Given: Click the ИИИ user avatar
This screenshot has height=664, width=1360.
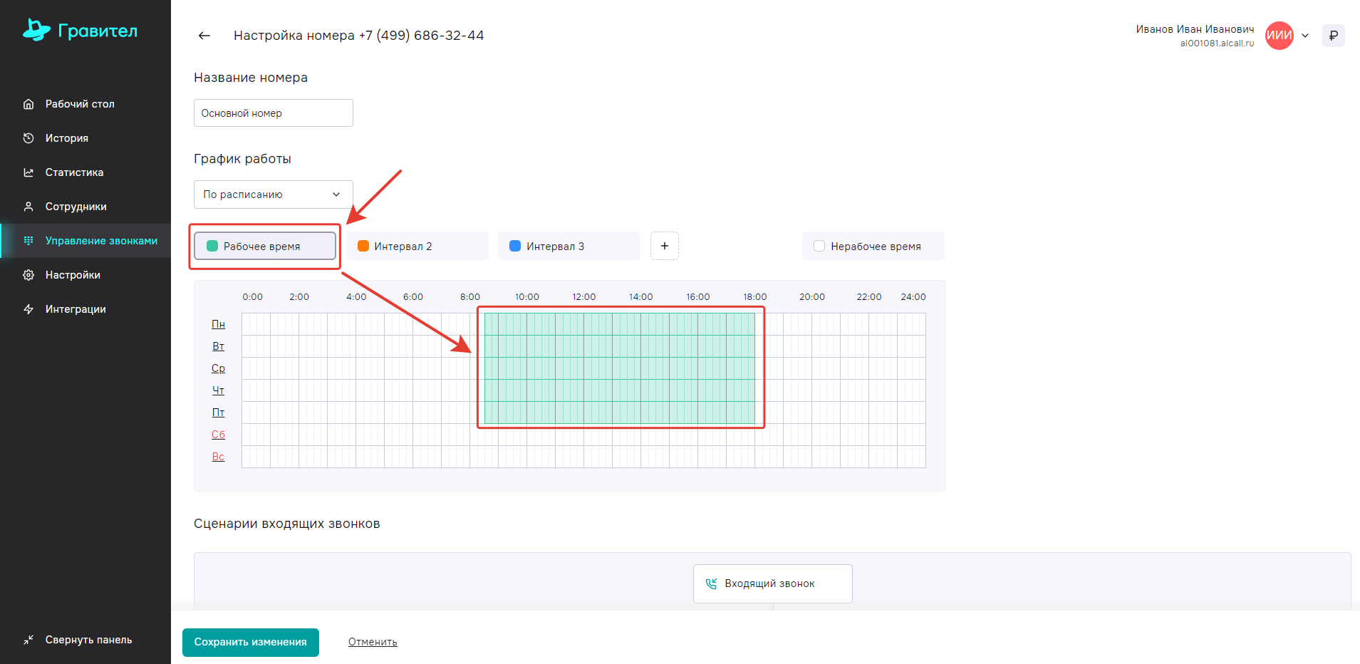Looking at the screenshot, I should tap(1279, 36).
